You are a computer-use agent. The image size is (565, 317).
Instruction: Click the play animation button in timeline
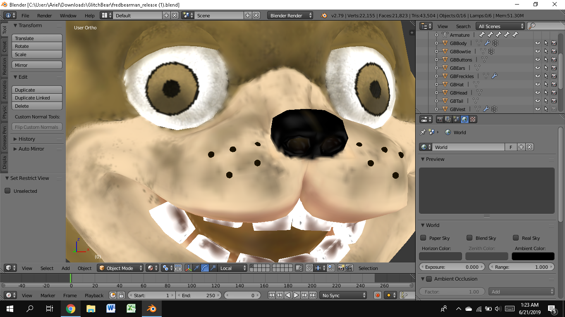(x=296, y=295)
